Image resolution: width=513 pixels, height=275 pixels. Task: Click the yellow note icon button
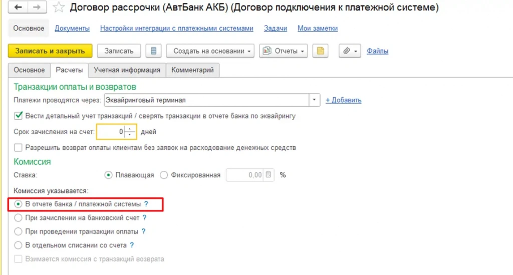click(320, 51)
